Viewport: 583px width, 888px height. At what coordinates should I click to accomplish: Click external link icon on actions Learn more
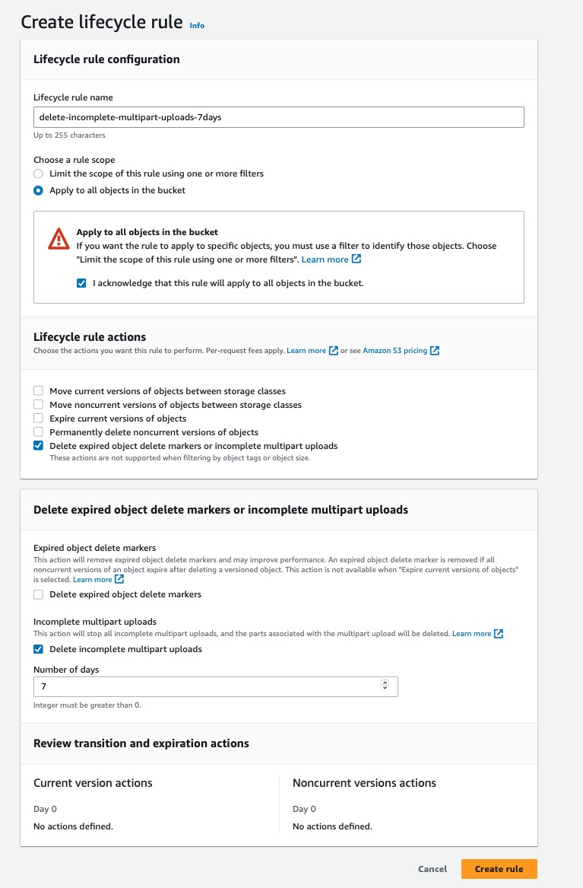pyautogui.click(x=334, y=350)
